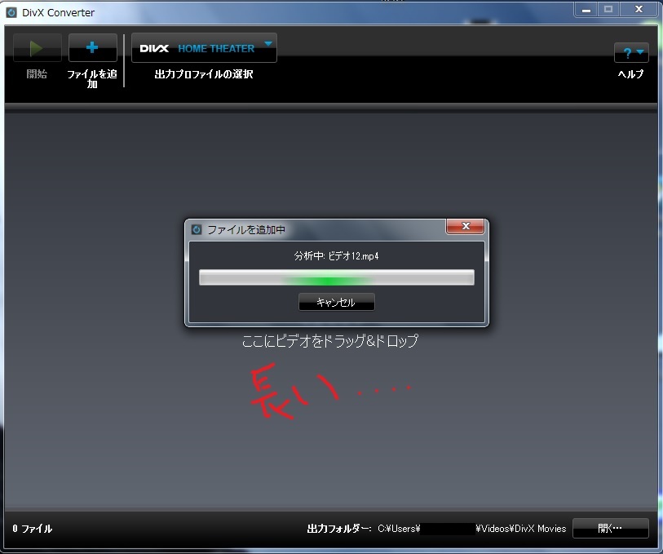Image resolution: width=663 pixels, height=554 pixels.
Task: Click the 分析中: ビデオ12.mp4 label
Action: coord(337,256)
